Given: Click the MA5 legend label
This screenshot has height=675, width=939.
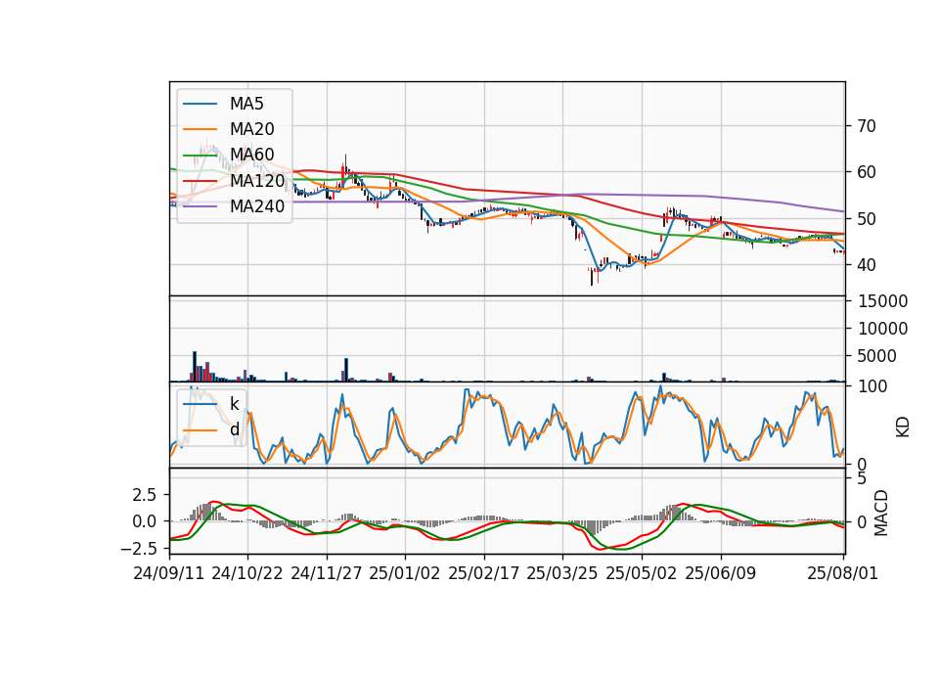Looking at the screenshot, I should [246, 104].
